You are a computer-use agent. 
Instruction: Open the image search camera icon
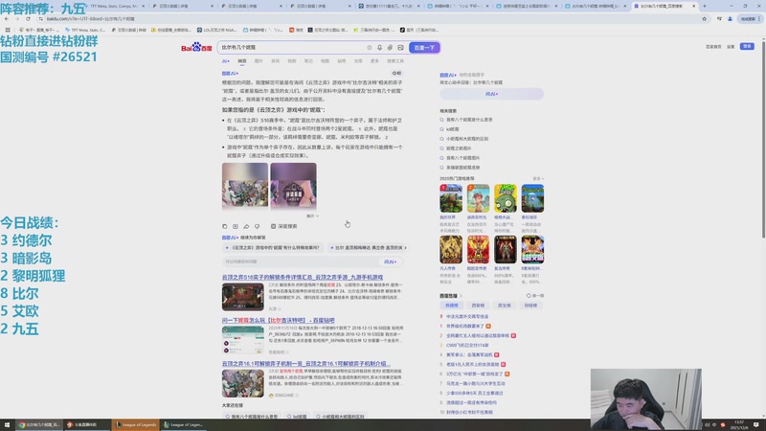[400, 47]
